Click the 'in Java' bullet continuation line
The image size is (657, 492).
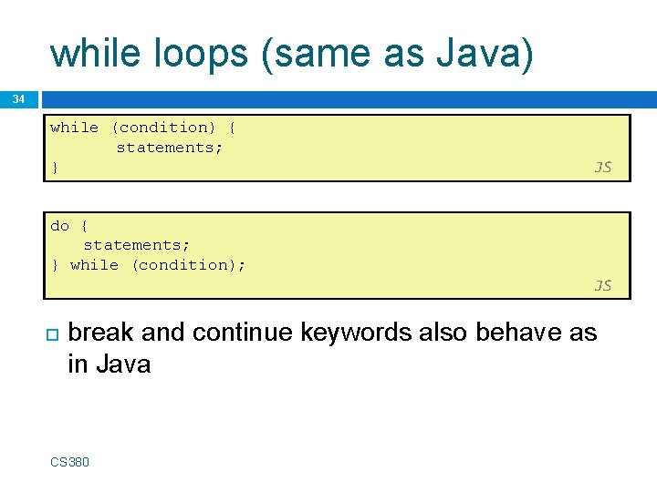109,364
